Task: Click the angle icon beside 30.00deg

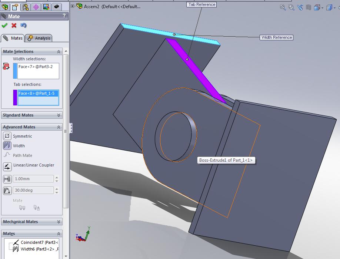Action: click(x=7, y=190)
